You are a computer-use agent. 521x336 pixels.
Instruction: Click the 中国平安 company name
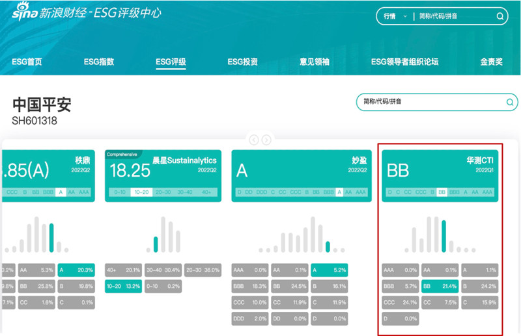tap(42, 105)
